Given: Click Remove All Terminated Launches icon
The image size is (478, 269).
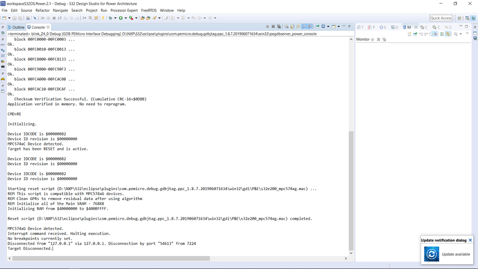Looking at the screenshot, I should (x=279, y=26).
